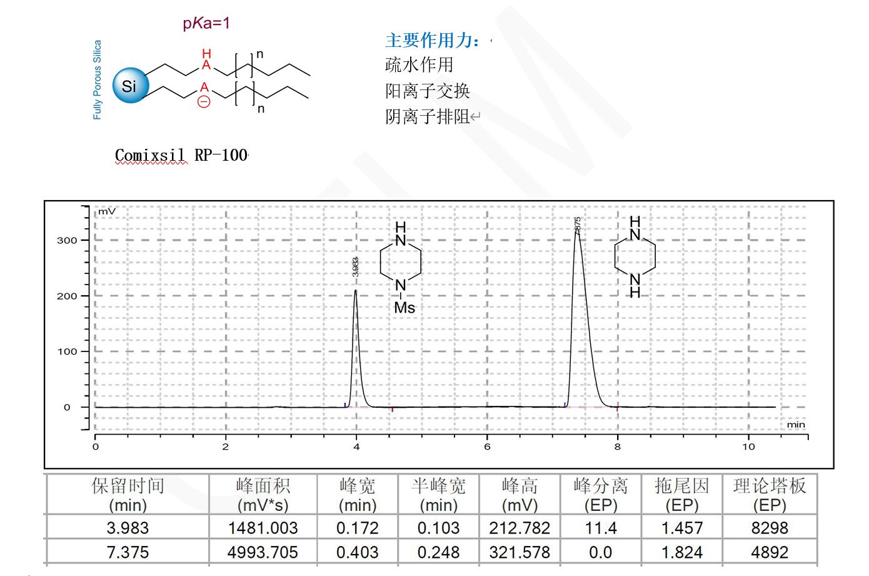869x576 pixels.
Task: Click the 疏水作用 text line
Action: (419, 65)
